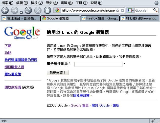Open the Google search engine selector
Viewport: 160px width, 123px height.
pyautogui.click(x=131, y=10)
